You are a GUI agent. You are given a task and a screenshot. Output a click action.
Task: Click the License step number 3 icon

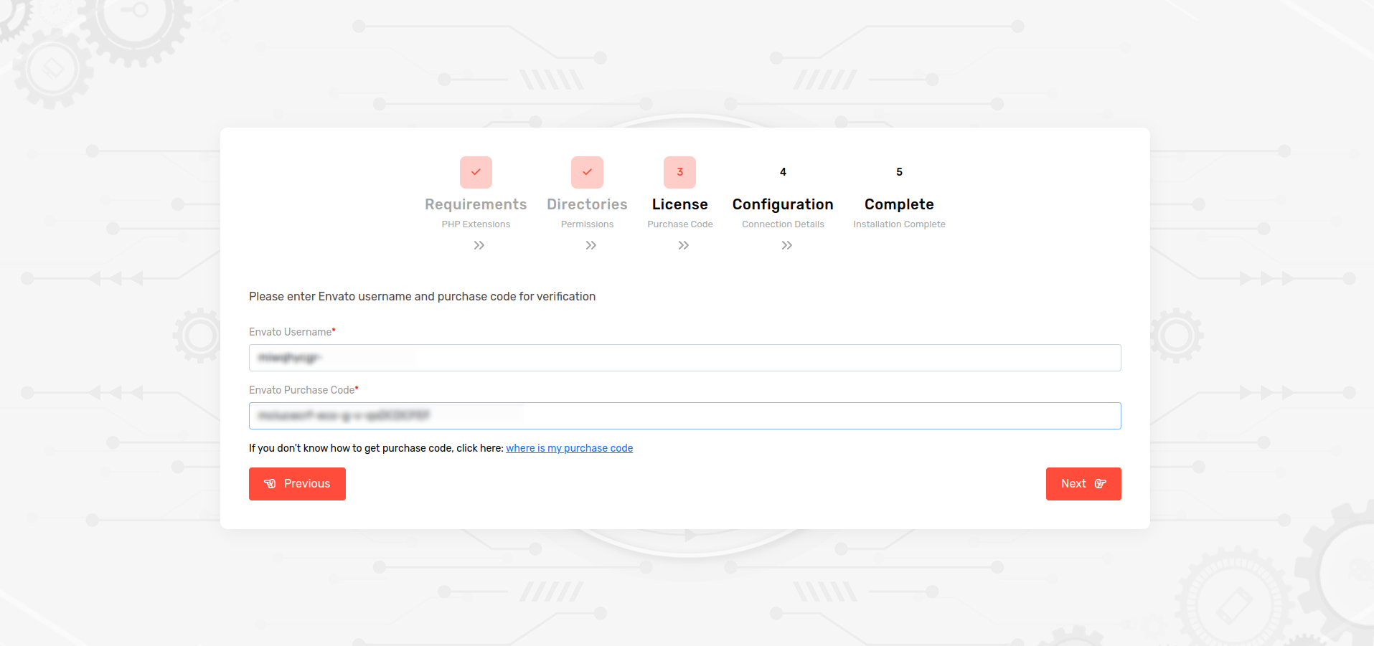tap(679, 172)
